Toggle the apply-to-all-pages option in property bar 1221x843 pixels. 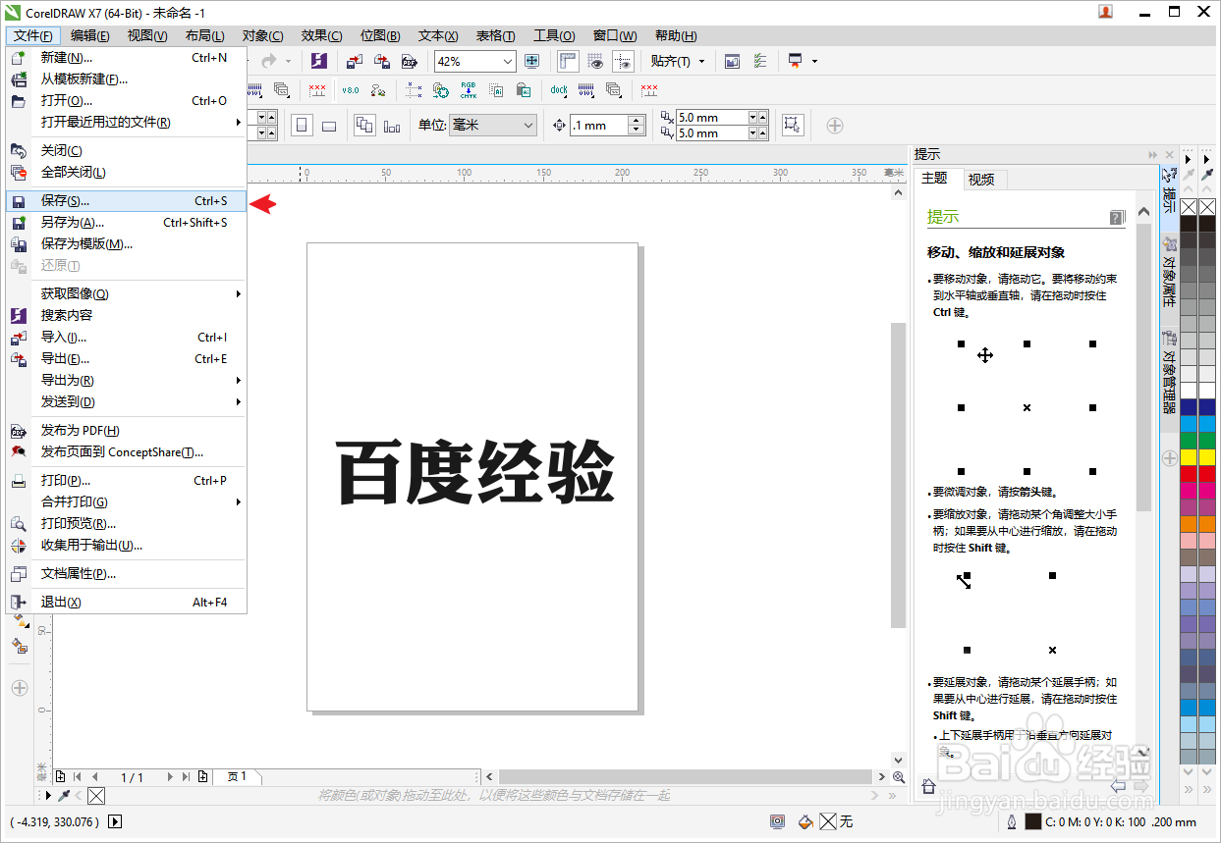click(363, 125)
